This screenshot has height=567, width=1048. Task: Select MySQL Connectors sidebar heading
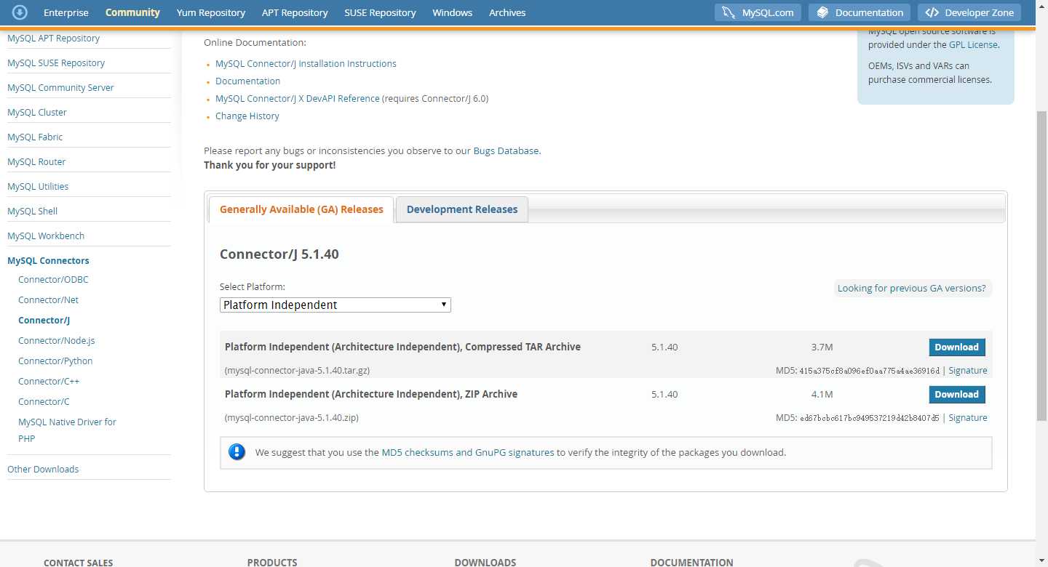click(x=48, y=260)
